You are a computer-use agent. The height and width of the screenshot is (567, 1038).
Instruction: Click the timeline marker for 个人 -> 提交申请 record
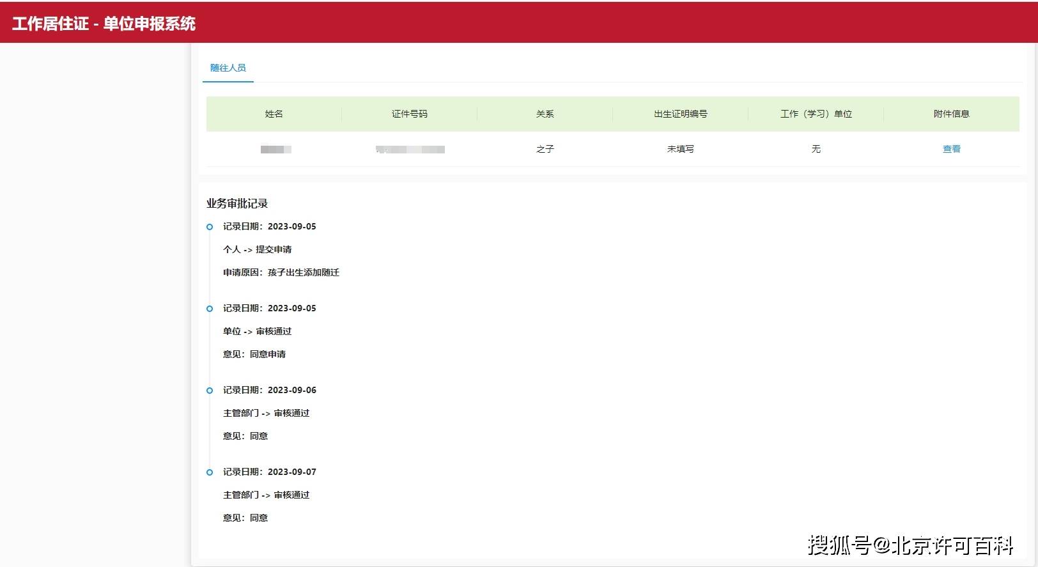[210, 227]
